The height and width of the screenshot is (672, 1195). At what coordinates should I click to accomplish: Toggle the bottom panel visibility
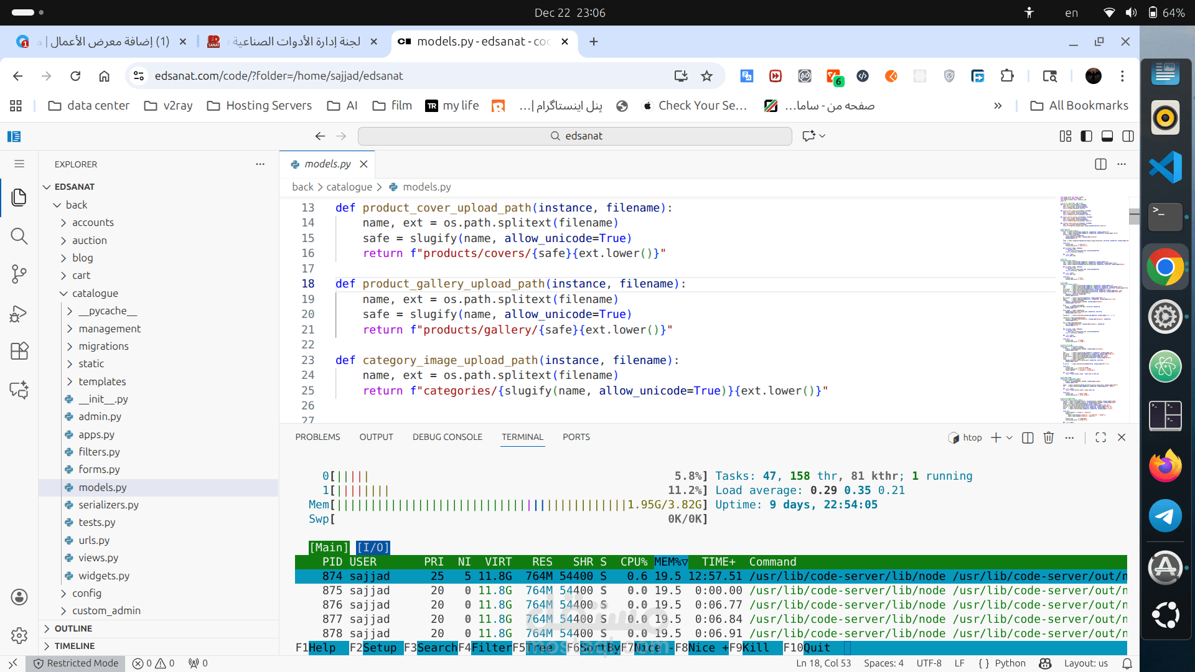[x=1107, y=136]
